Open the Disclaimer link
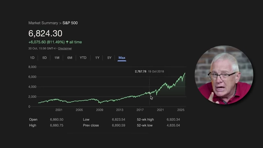 click(x=65, y=49)
